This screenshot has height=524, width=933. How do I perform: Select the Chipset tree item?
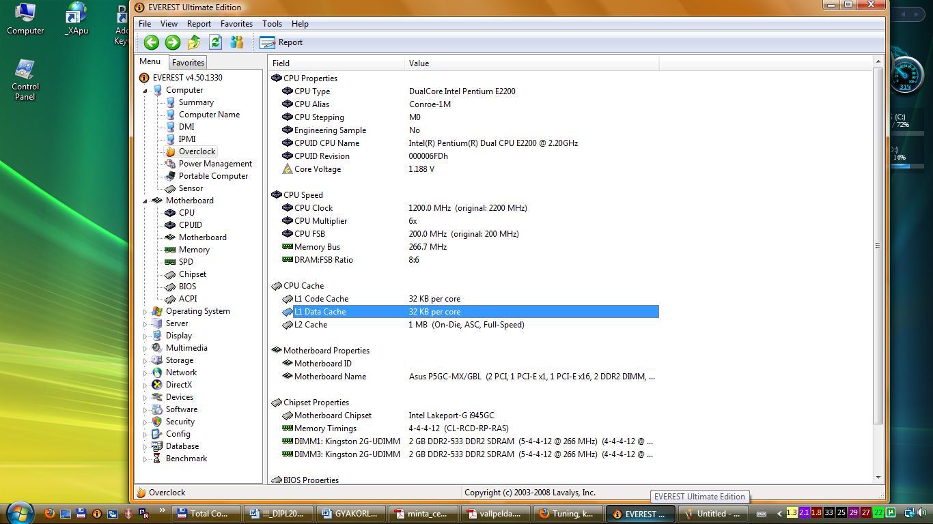point(192,274)
